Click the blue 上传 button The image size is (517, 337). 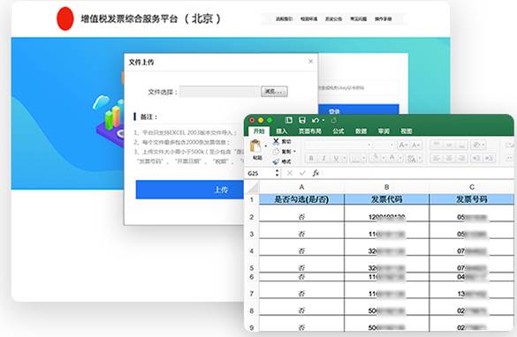pos(190,190)
